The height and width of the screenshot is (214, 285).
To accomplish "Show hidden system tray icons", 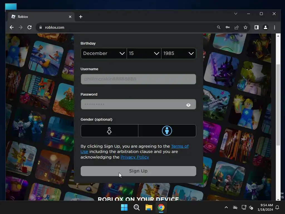I will click(226, 207).
